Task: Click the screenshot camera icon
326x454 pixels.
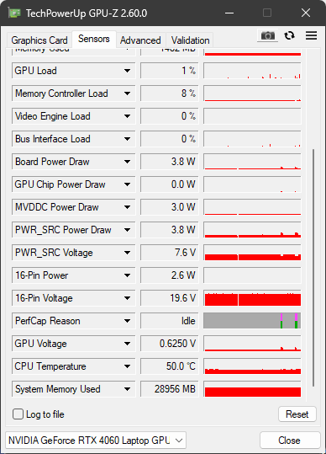Action: pos(268,35)
